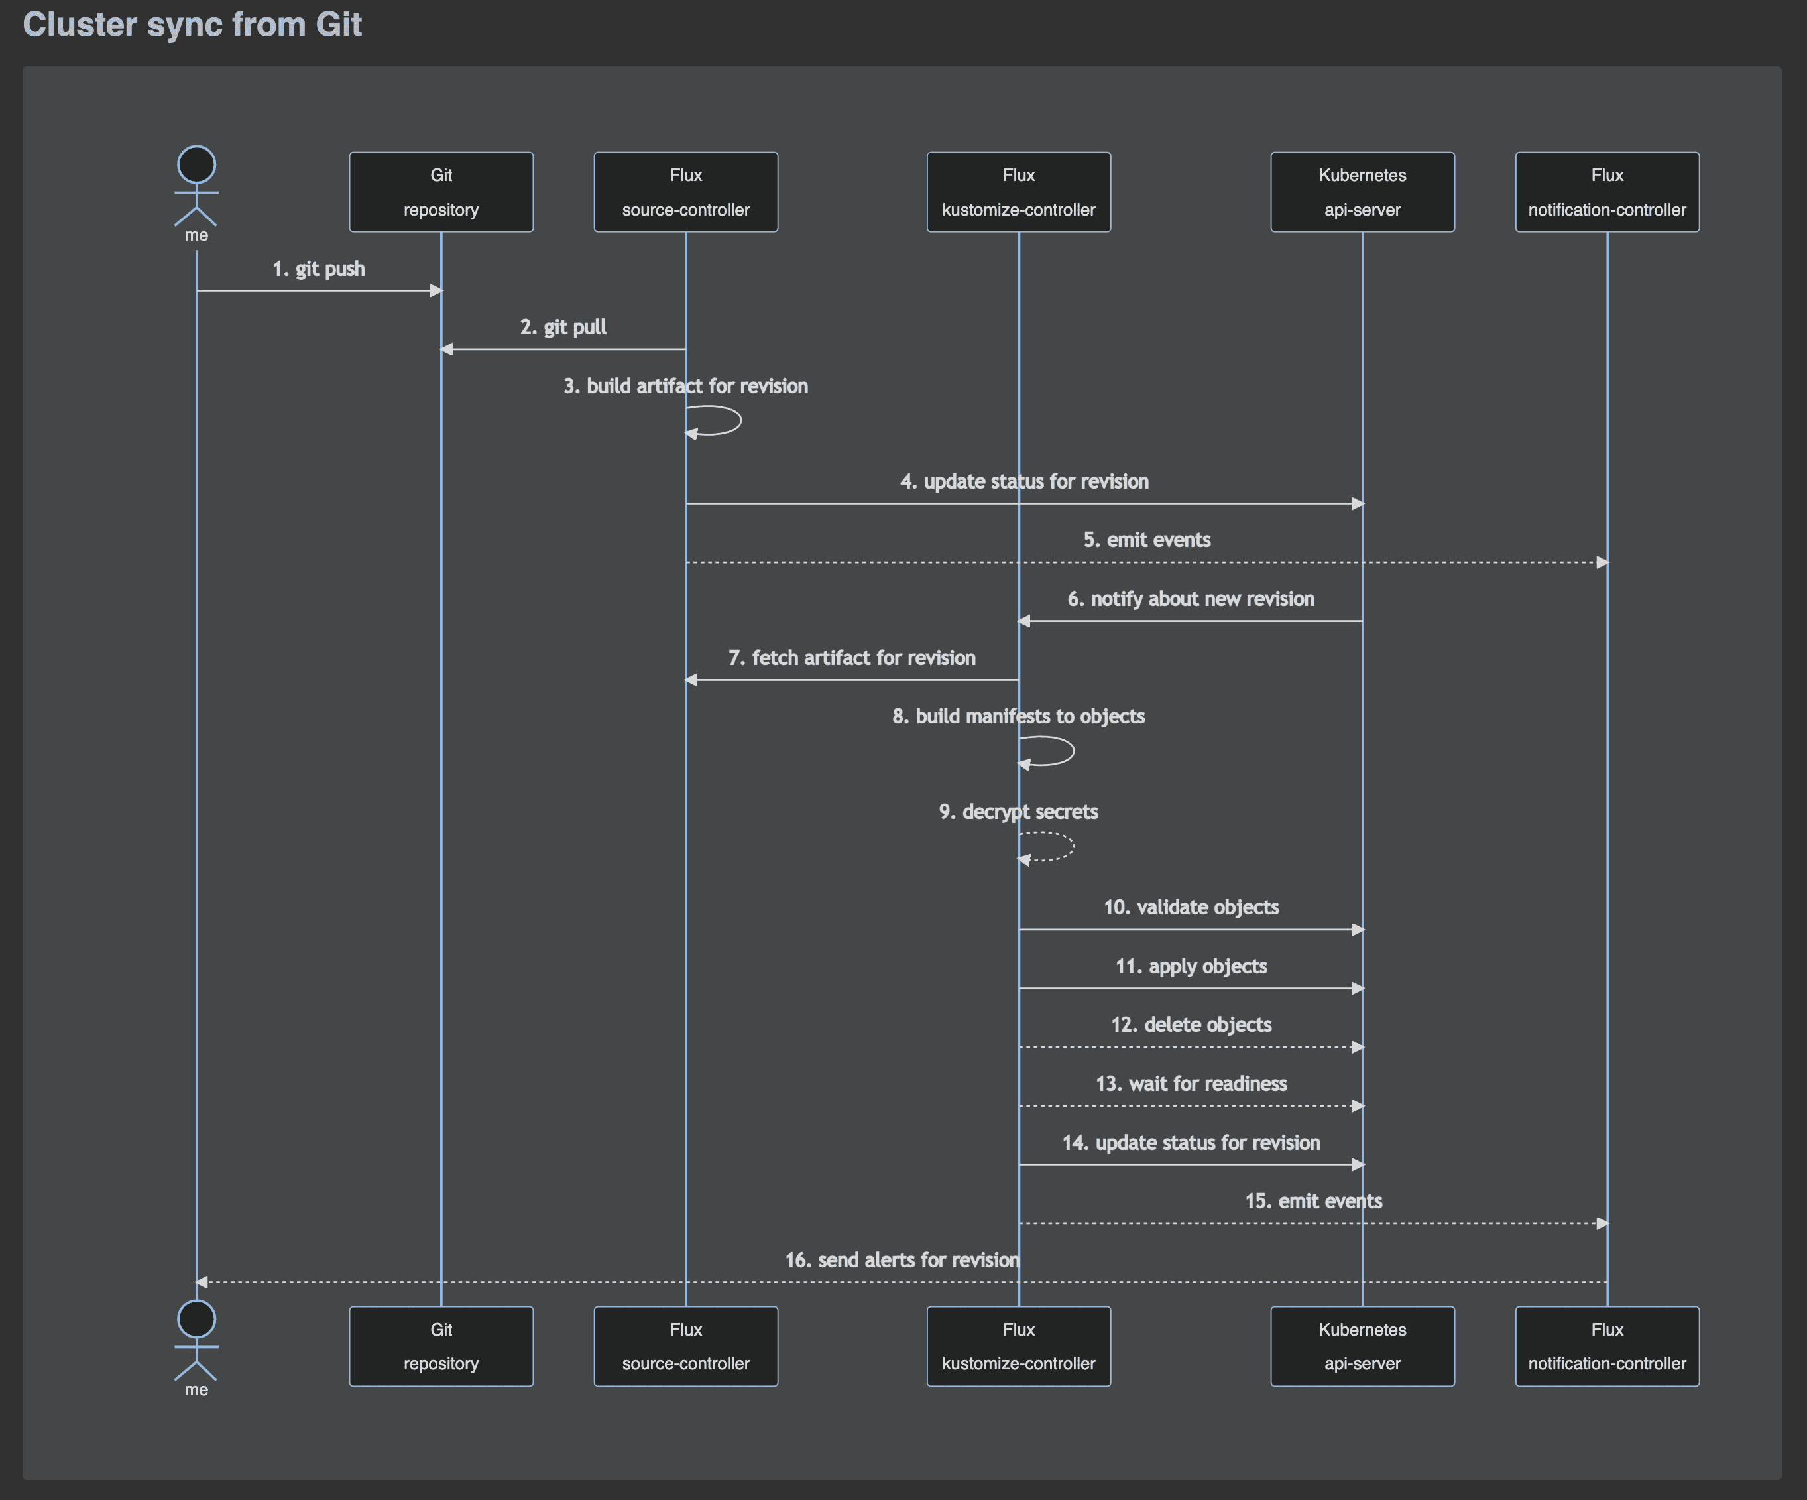Screen dimensions: 1807x1500
Task: Select the top Flux source-controller box
Action: point(686,192)
